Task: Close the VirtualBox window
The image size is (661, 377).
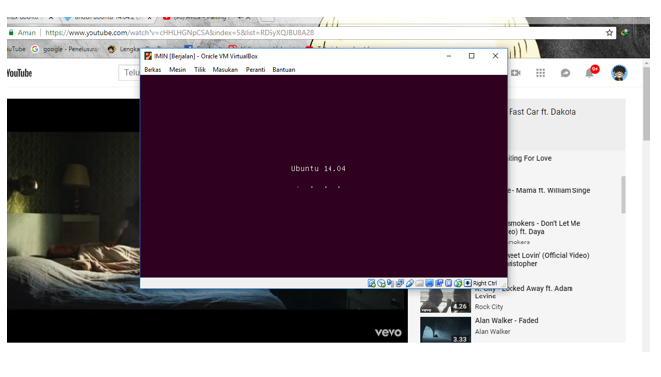Action: tap(495, 56)
